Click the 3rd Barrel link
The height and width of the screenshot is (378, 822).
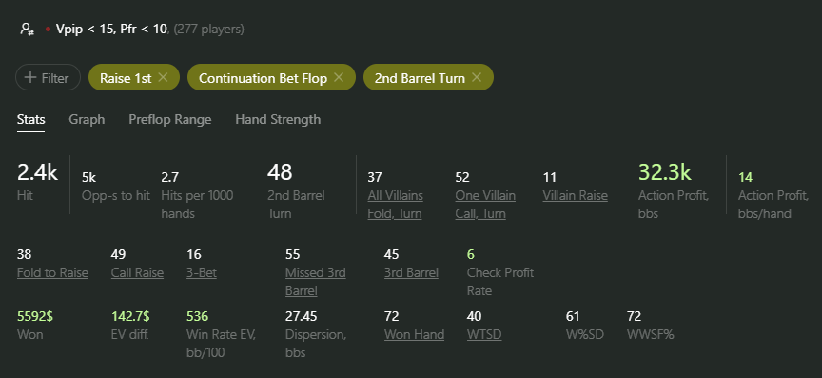(411, 273)
